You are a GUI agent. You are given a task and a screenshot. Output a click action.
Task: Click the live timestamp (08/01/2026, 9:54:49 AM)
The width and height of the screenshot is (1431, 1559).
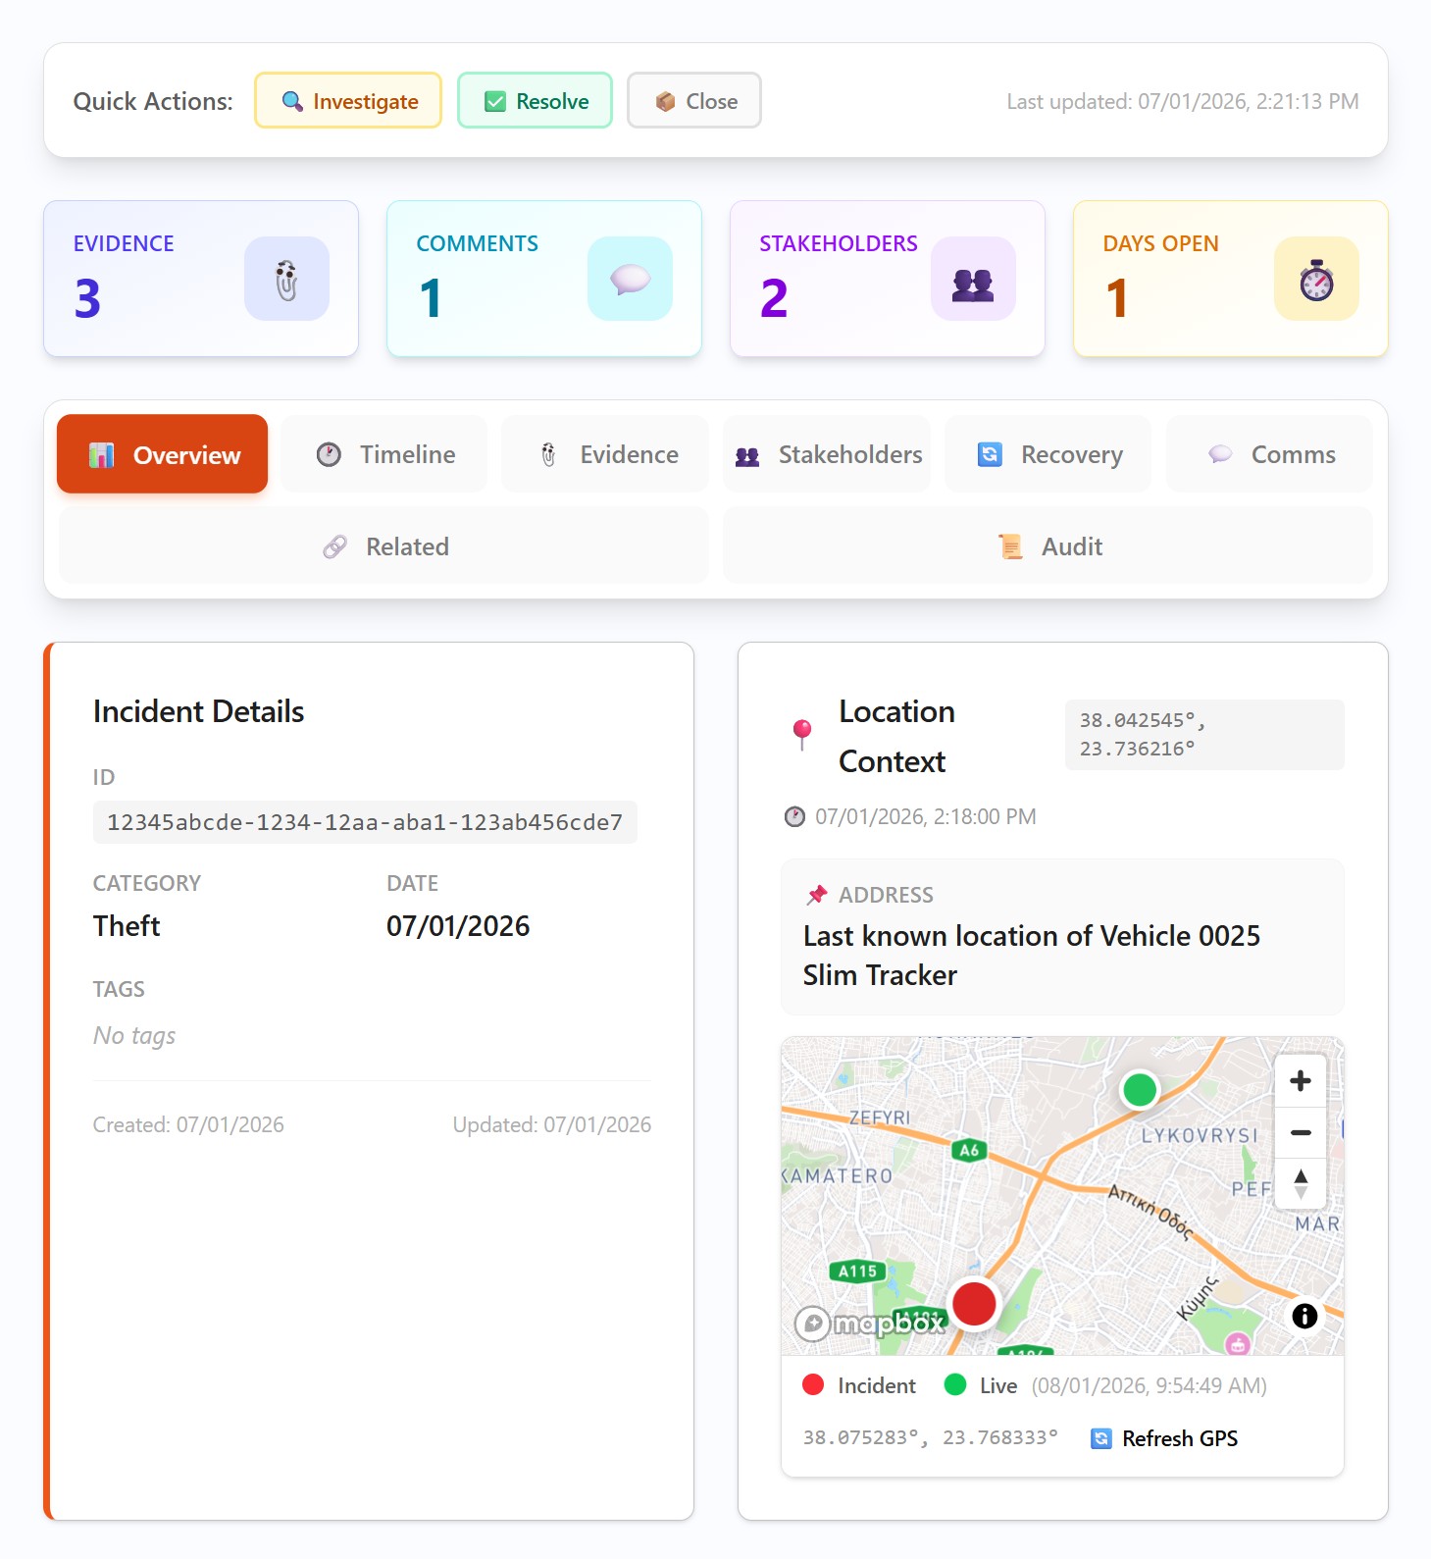coord(1150,1385)
